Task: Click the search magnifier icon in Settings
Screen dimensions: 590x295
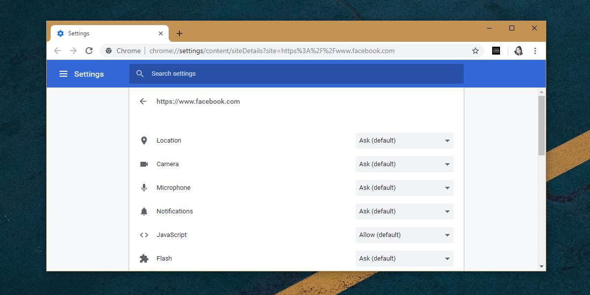Action: coord(140,74)
